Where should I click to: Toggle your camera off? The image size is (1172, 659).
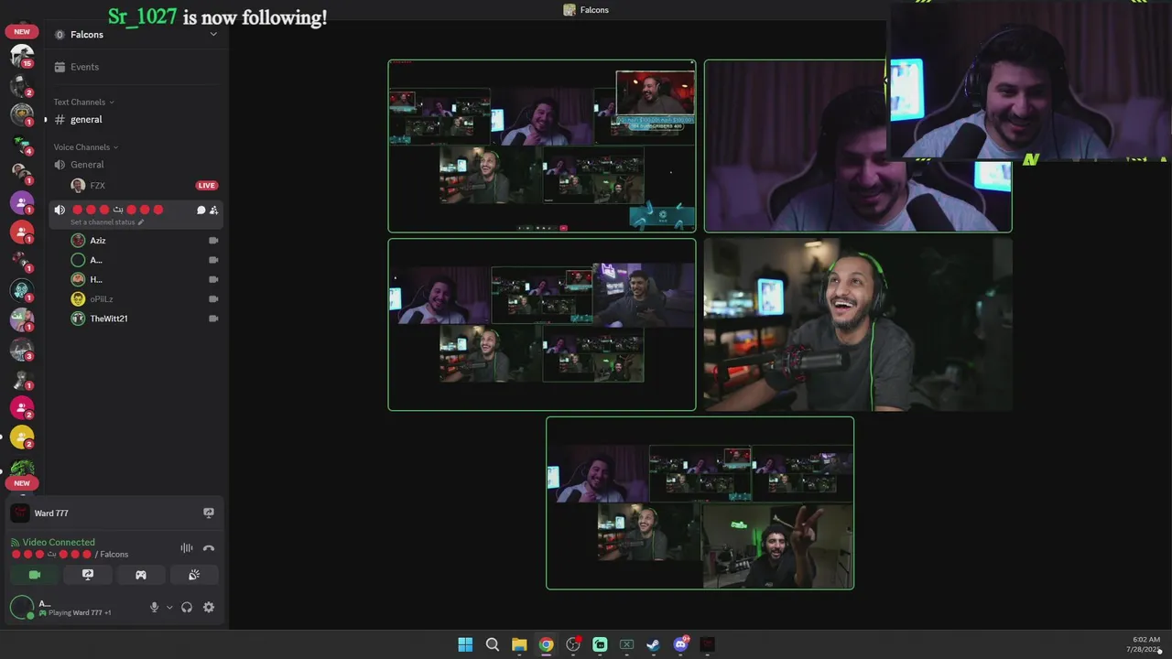[x=35, y=575]
